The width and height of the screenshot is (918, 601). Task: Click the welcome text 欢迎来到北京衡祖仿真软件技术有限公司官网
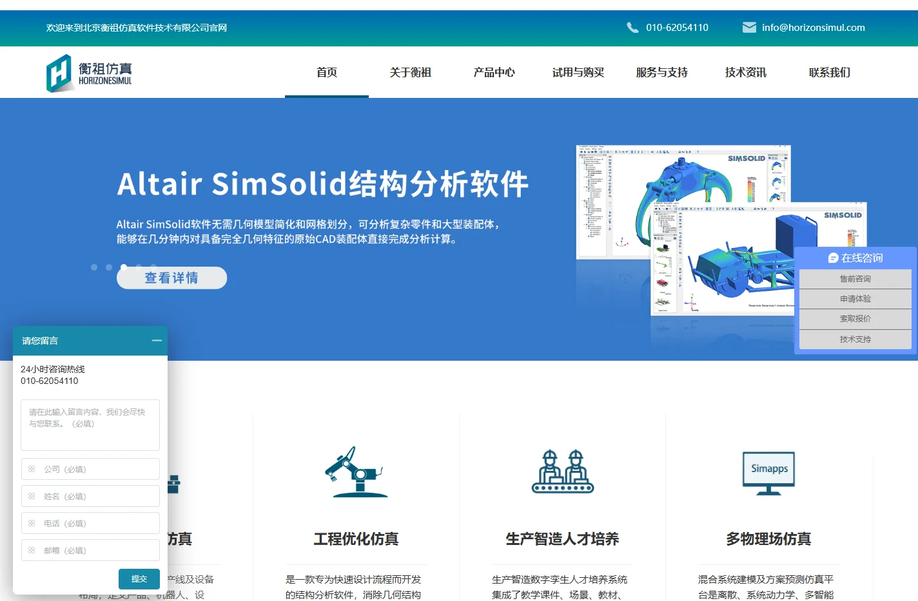pyautogui.click(x=137, y=28)
